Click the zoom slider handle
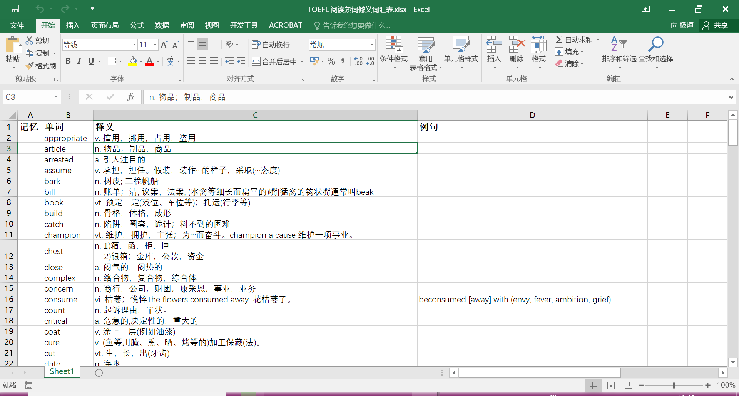This screenshot has height=396, width=739. point(674,385)
